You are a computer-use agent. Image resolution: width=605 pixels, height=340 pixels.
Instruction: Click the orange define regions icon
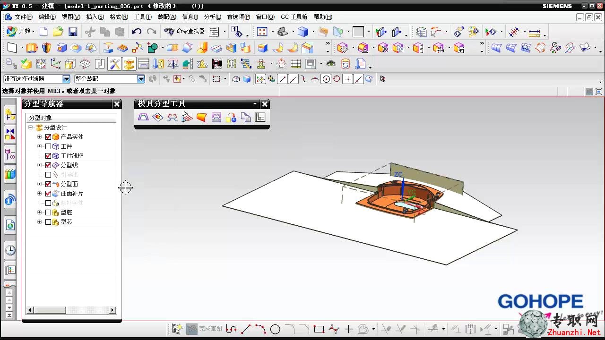point(202,117)
